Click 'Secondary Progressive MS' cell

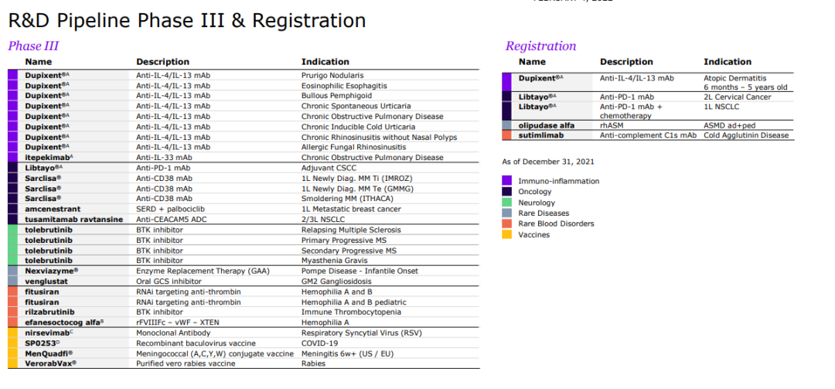click(348, 251)
